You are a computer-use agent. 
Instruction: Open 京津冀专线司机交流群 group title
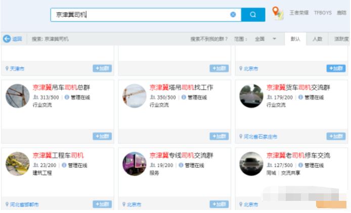click(182, 155)
